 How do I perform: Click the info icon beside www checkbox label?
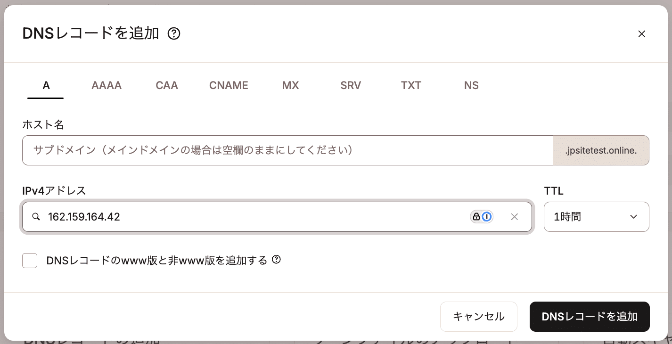pyautogui.click(x=277, y=260)
